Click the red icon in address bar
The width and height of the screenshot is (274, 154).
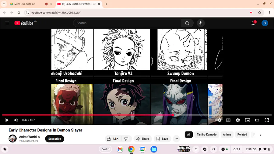[x=251, y=12]
